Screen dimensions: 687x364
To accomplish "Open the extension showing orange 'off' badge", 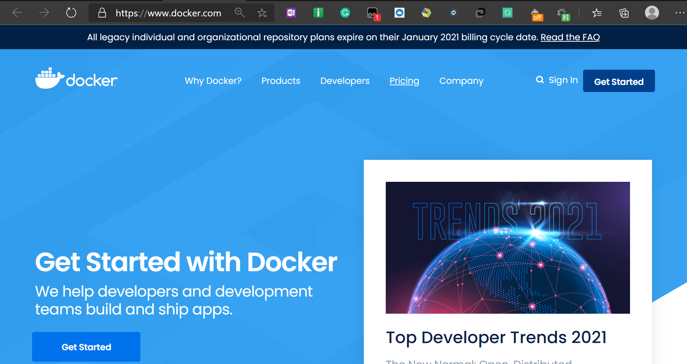I will (536, 14).
